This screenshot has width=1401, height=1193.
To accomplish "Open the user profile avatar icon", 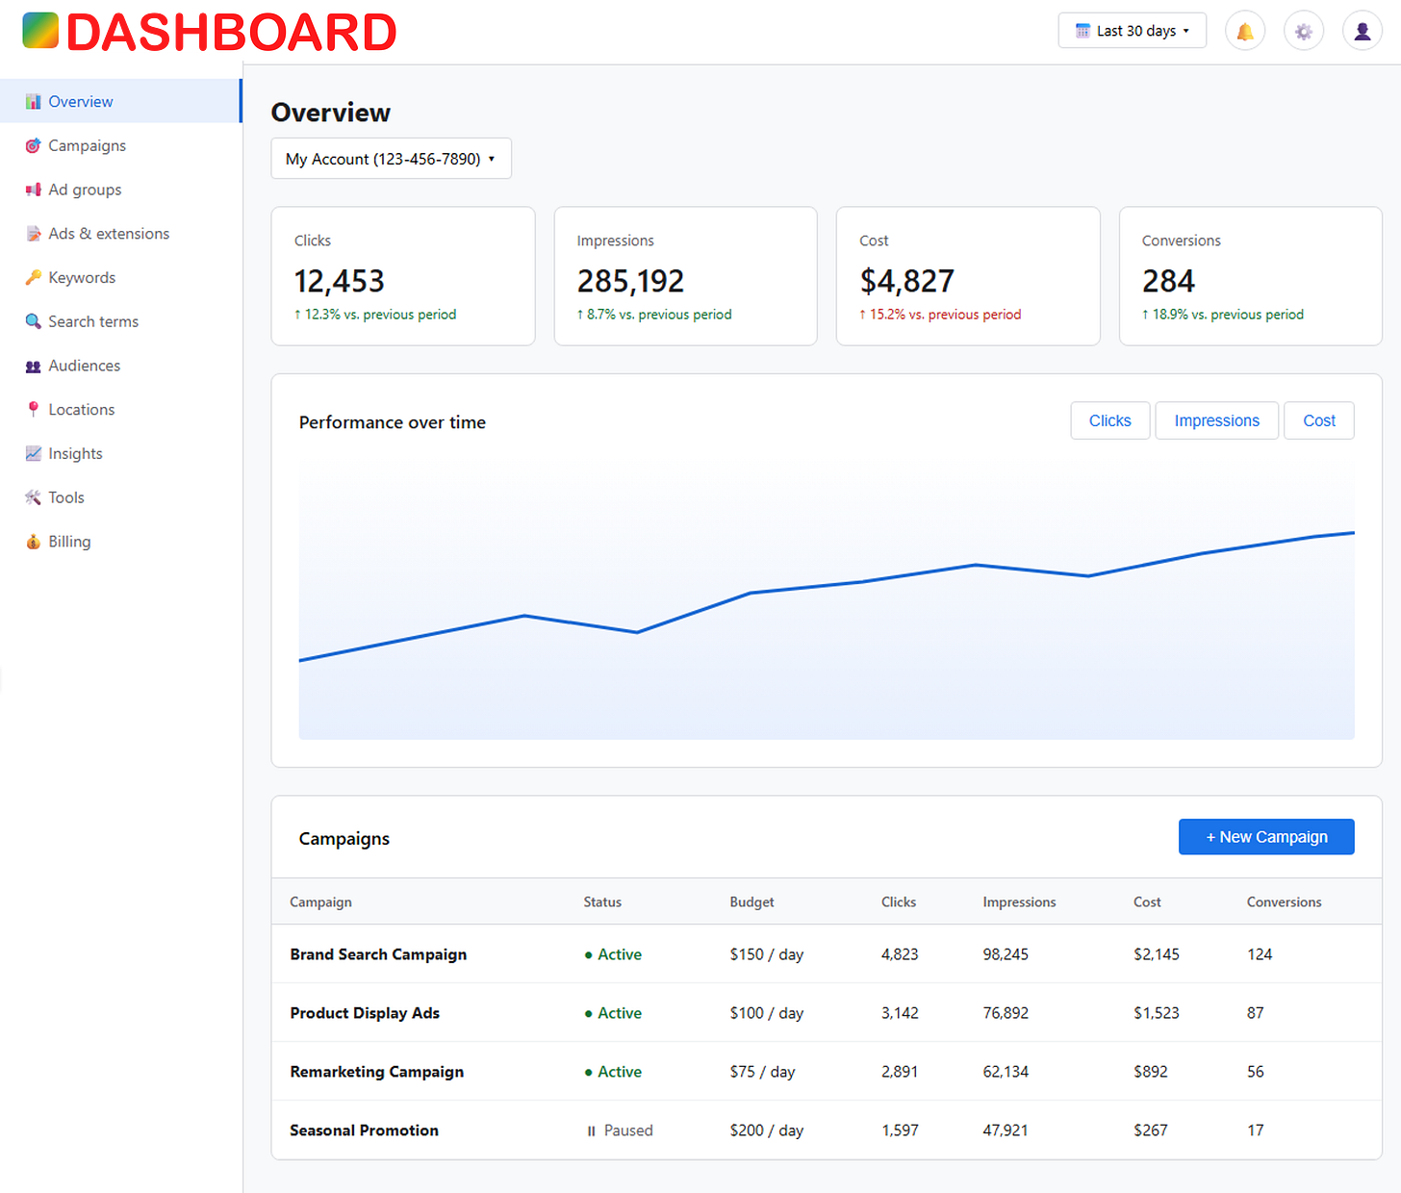I will pyautogui.click(x=1363, y=32).
